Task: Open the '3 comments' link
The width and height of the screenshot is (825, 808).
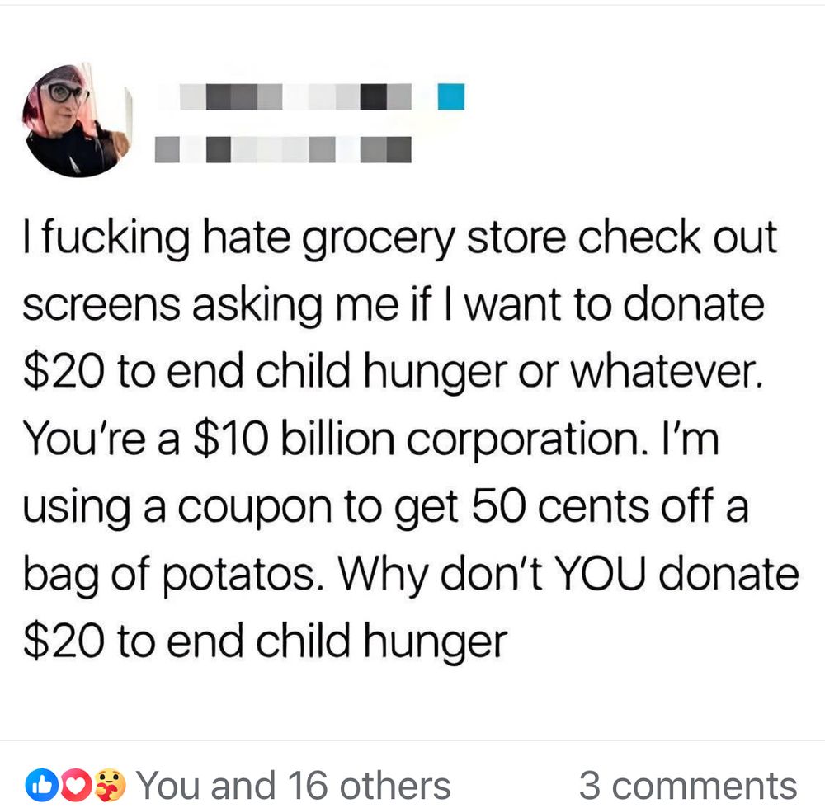Action: (x=688, y=786)
